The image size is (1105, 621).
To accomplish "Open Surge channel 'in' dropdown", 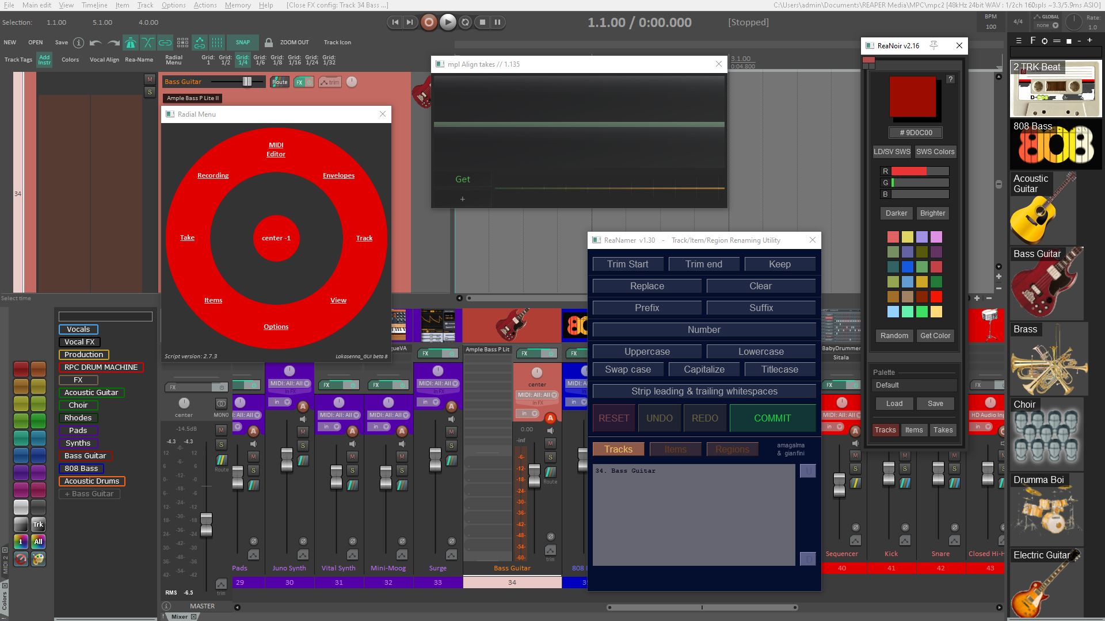I will click(x=429, y=402).
